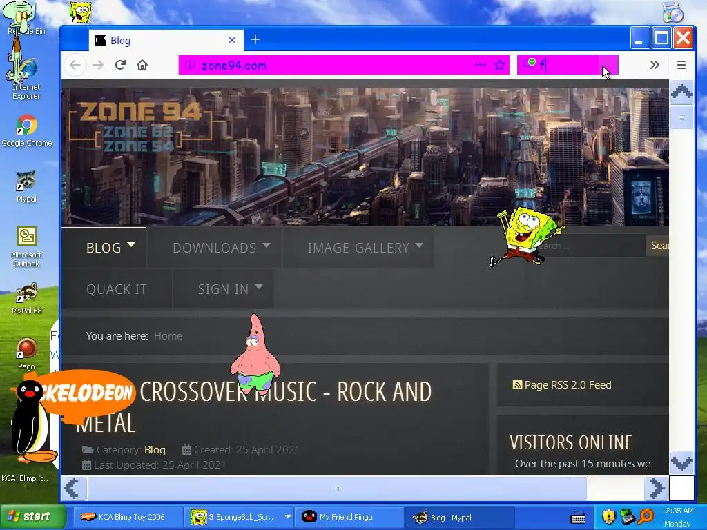Click the site Search button
The width and height of the screenshot is (707, 530).
[658, 246]
